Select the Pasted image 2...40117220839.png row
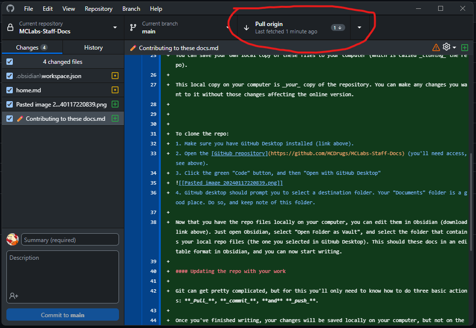 click(63, 104)
